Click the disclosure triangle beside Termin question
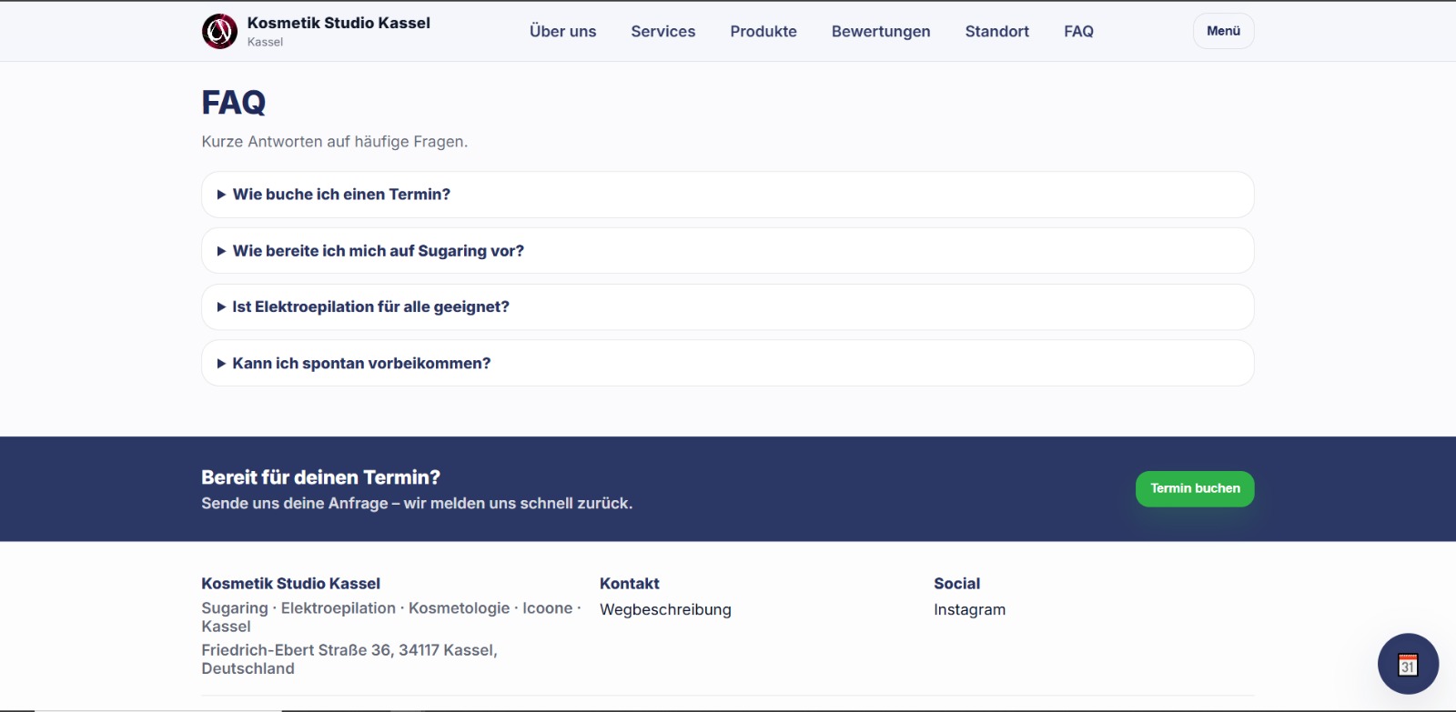The height and width of the screenshot is (712, 1456). [221, 195]
